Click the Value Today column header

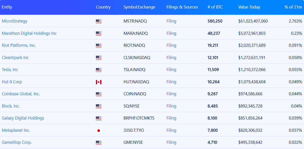click(x=249, y=7)
